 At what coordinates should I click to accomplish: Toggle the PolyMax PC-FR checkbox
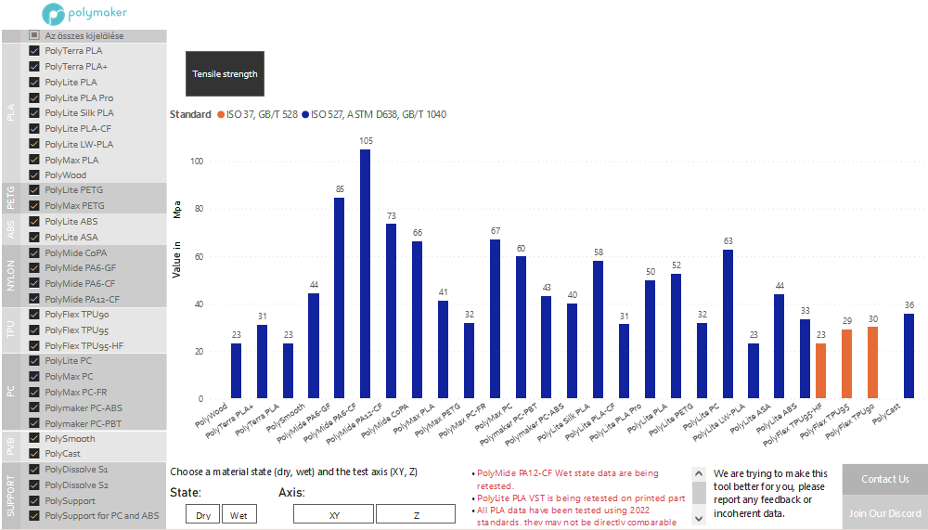click(34, 392)
